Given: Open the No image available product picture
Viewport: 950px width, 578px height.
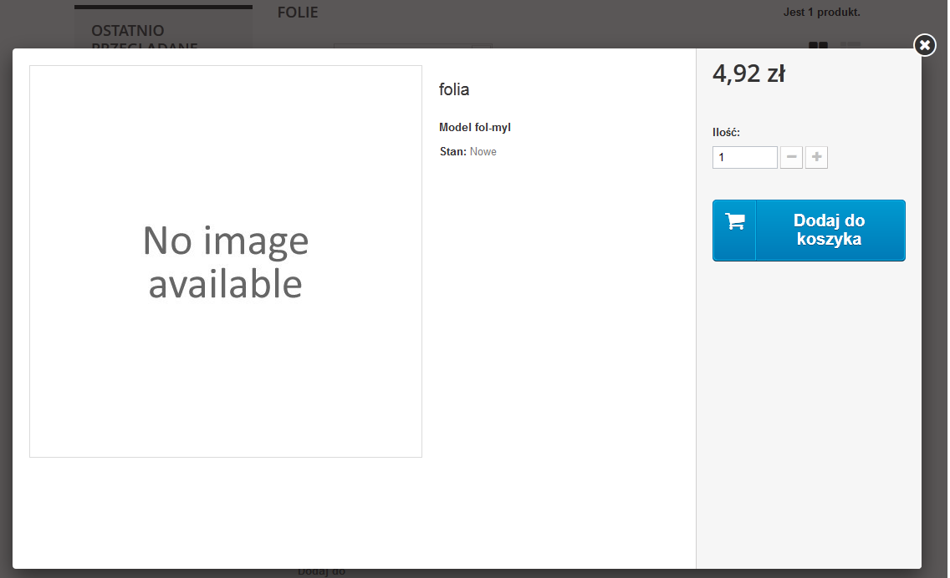Looking at the screenshot, I should [x=226, y=261].
